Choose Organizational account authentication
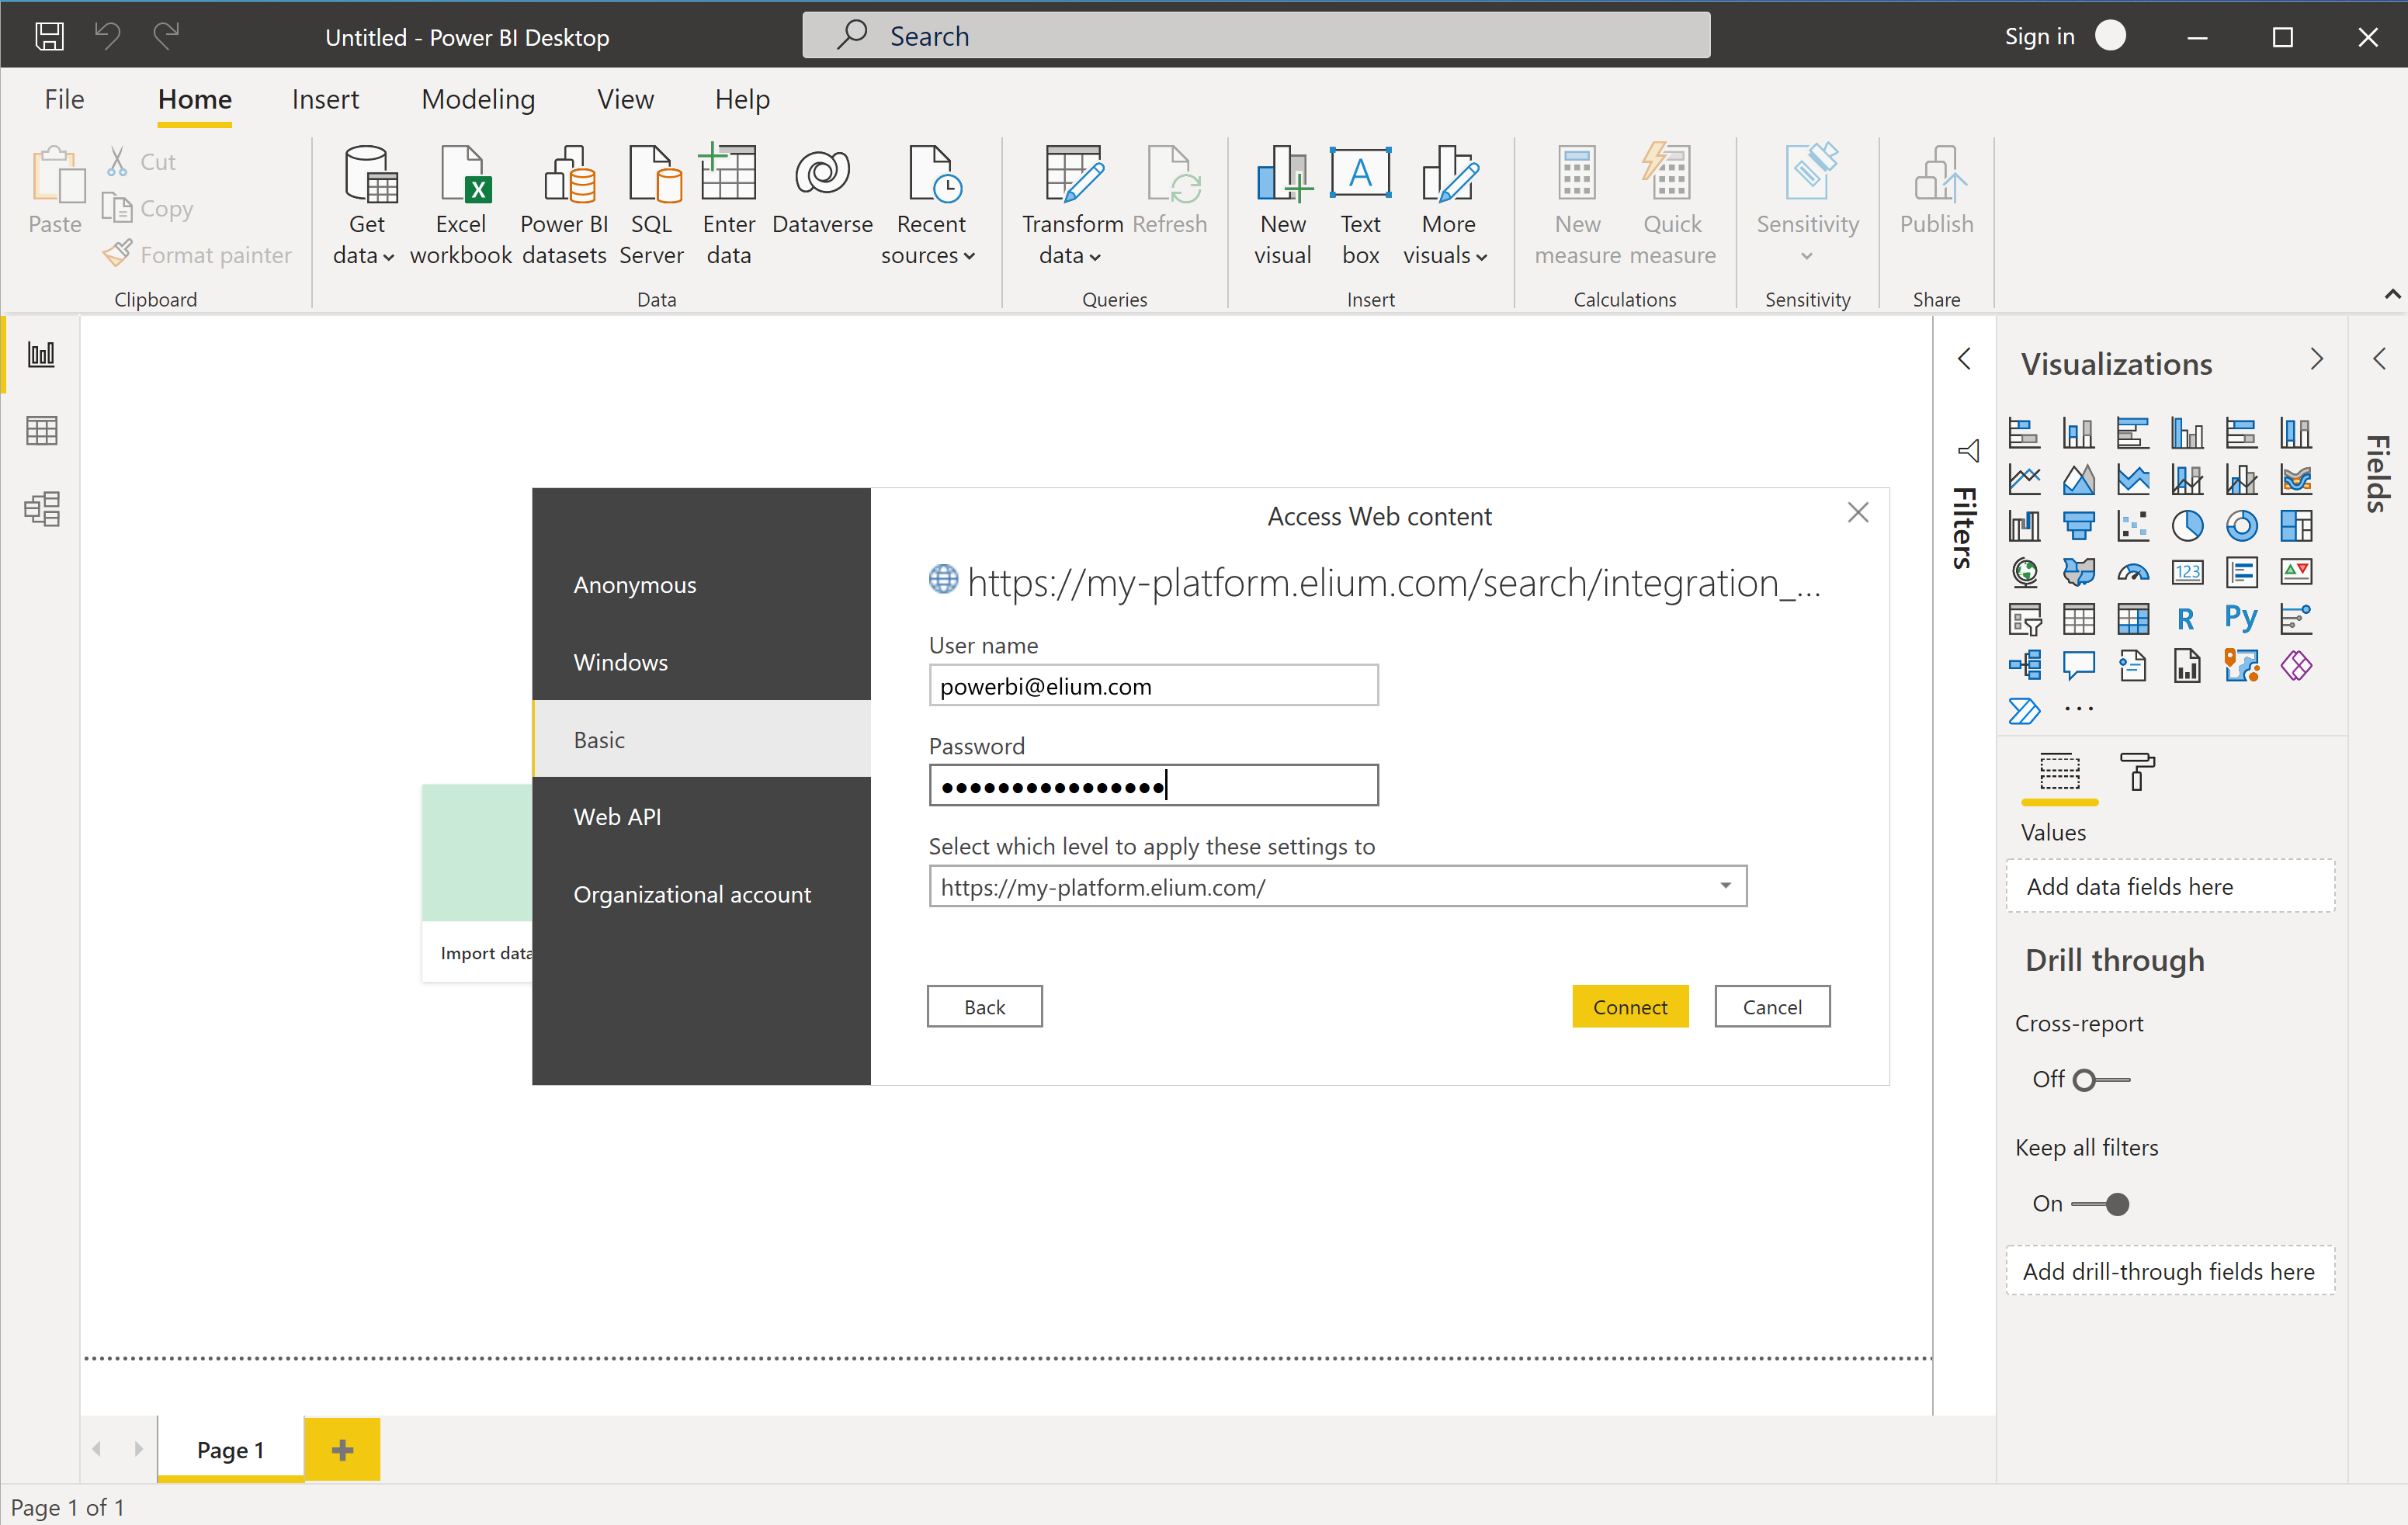The width and height of the screenshot is (2408, 1525). (701, 894)
